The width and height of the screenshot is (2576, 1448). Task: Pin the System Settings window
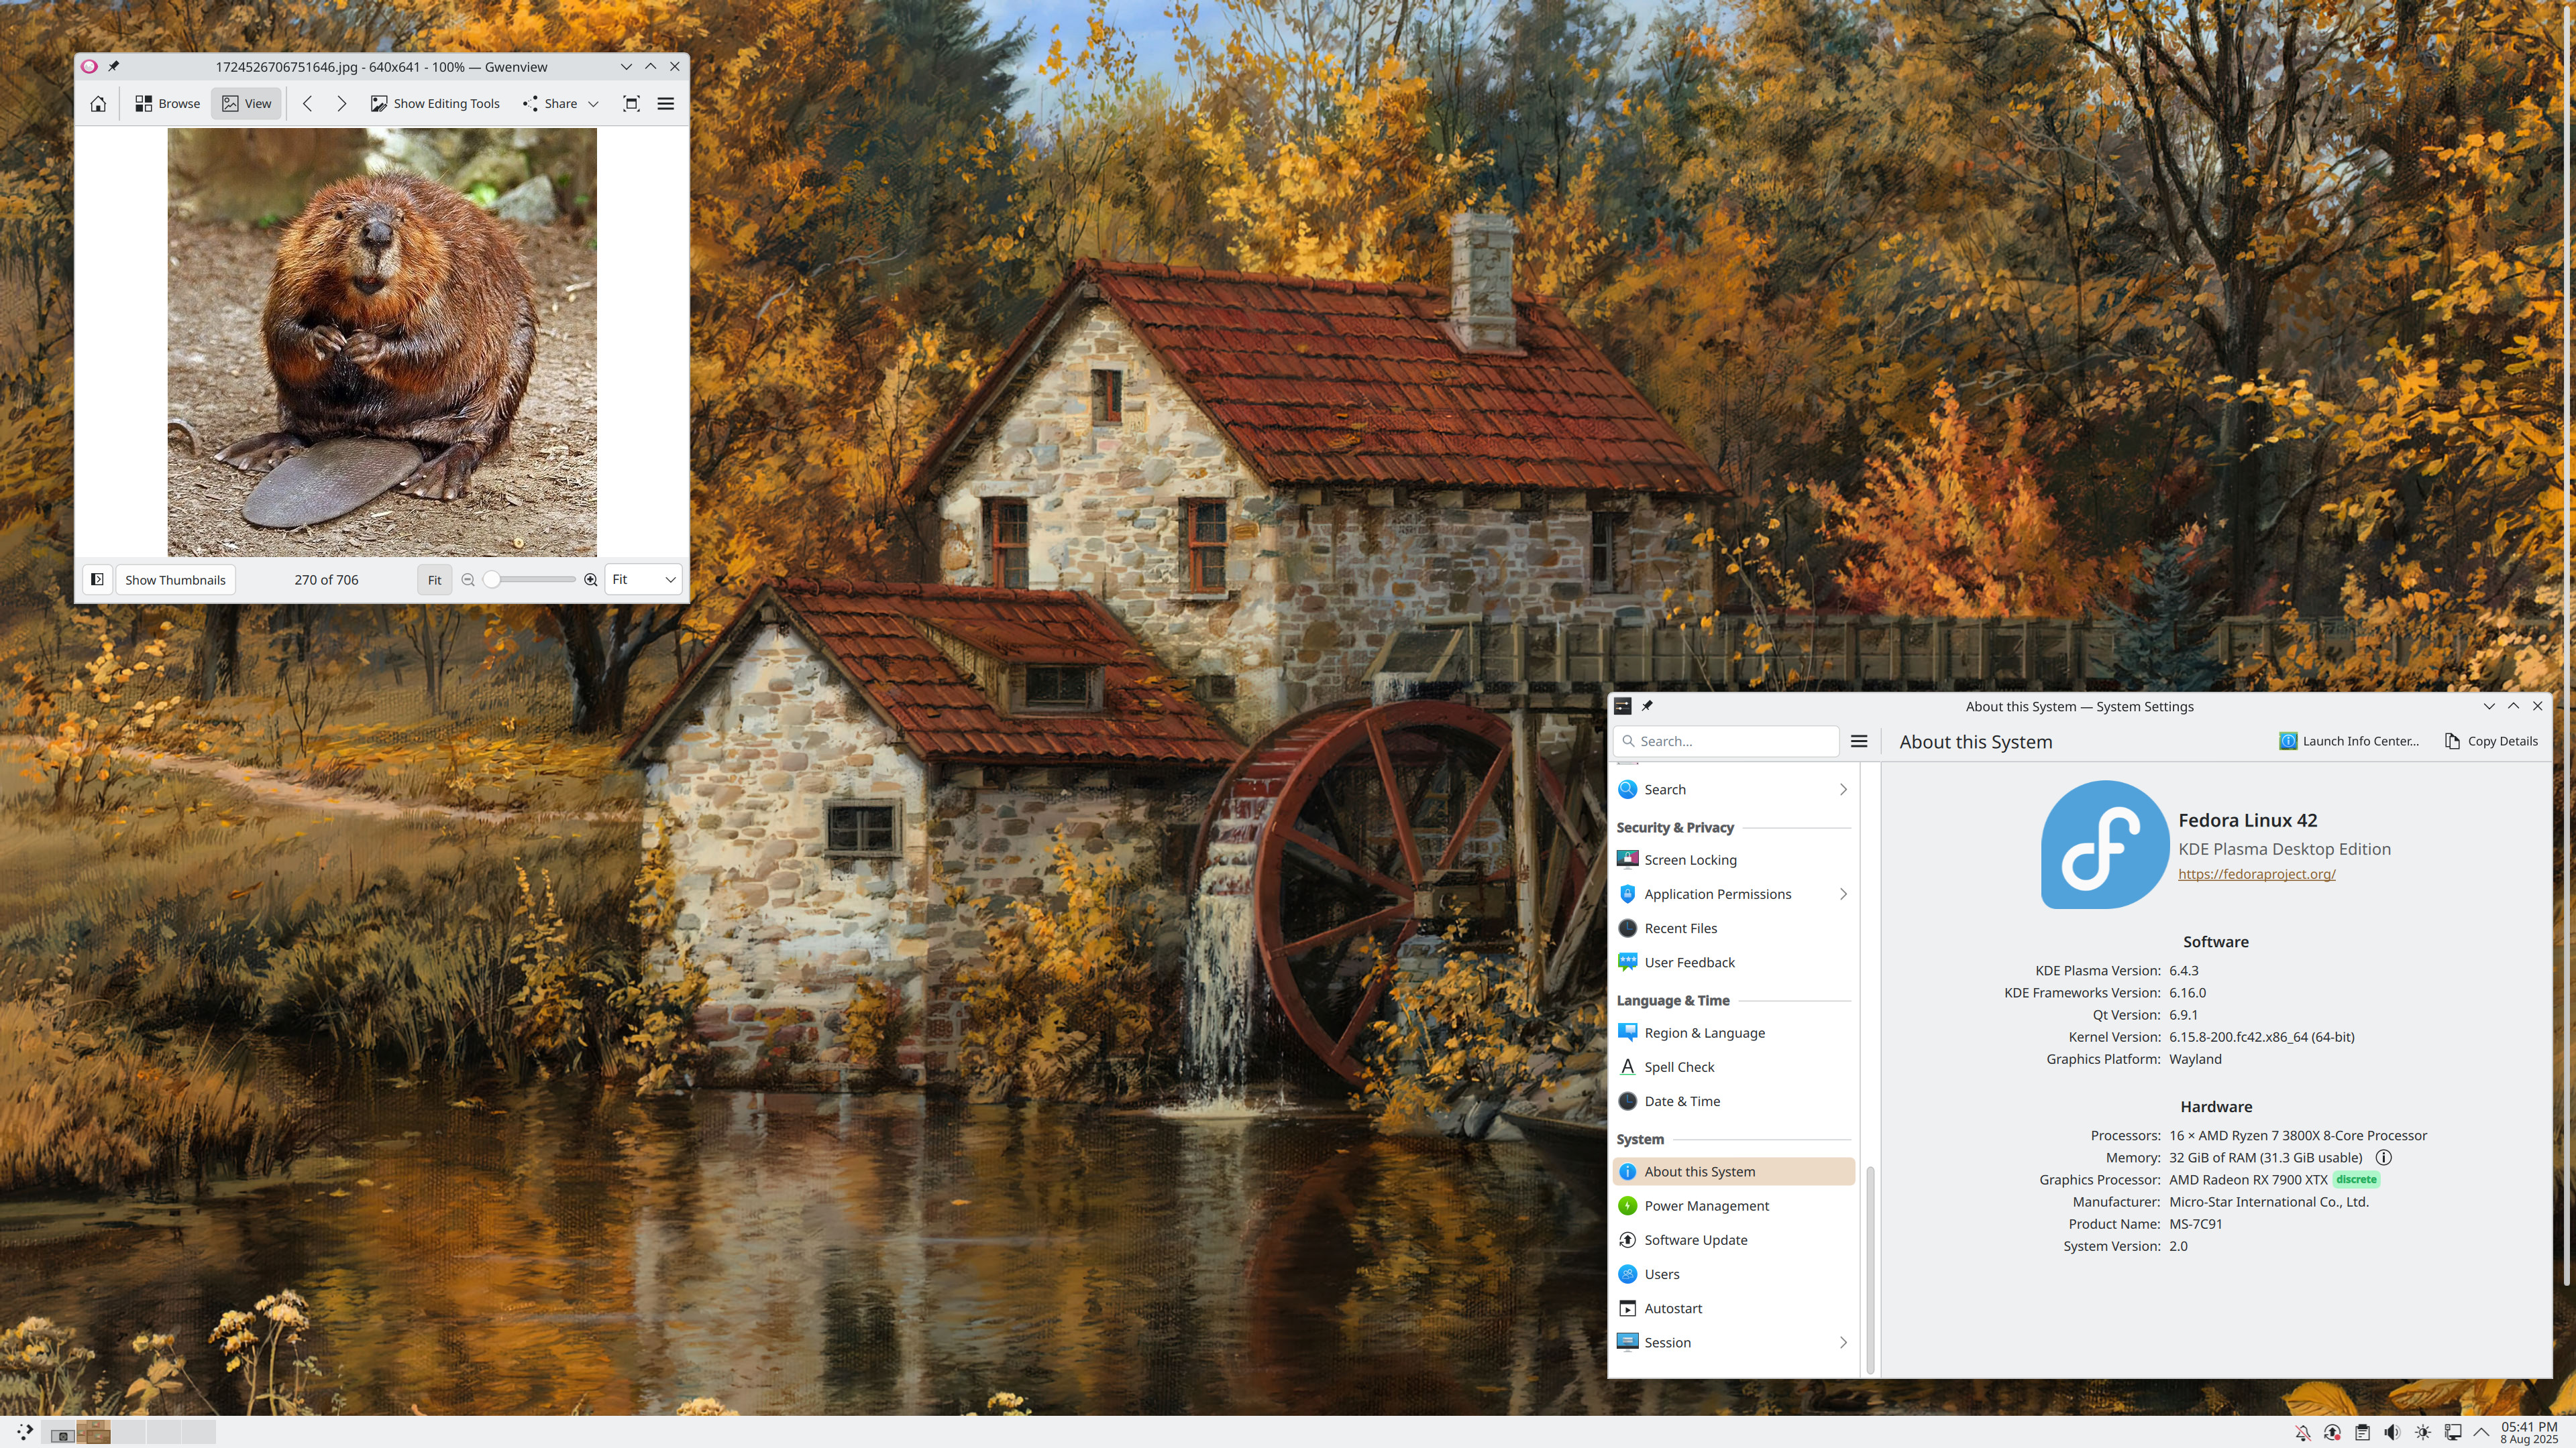(x=1647, y=707)
